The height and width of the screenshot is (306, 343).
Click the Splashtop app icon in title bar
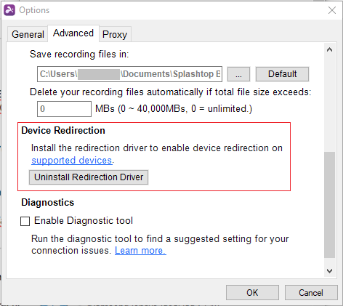[9, 10]
